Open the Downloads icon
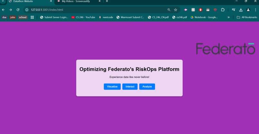The width and height of the screenshot is (259, 134). click(241, 10)
